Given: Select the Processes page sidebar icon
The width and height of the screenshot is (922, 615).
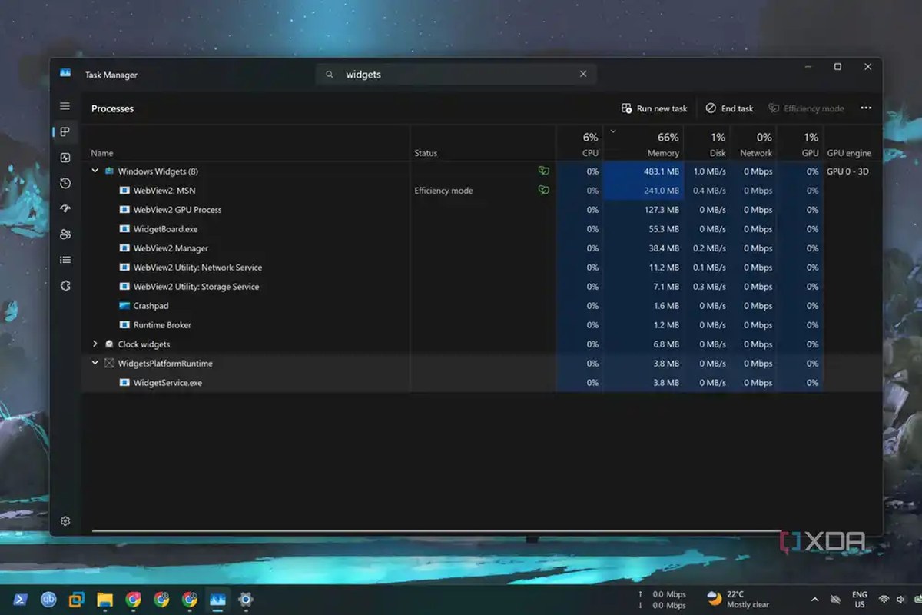Looking at the screenshot, I should 65,131.
